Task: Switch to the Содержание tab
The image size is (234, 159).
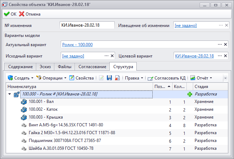Action: coord(20,67)
